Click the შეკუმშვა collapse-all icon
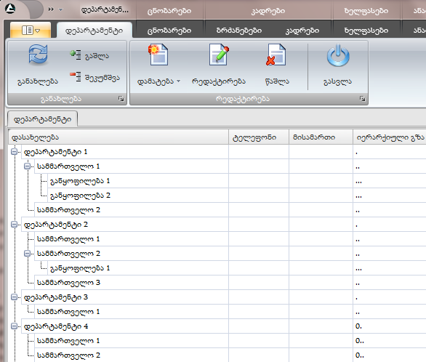This screenshot has height=362, width=426. click(76, 76)
